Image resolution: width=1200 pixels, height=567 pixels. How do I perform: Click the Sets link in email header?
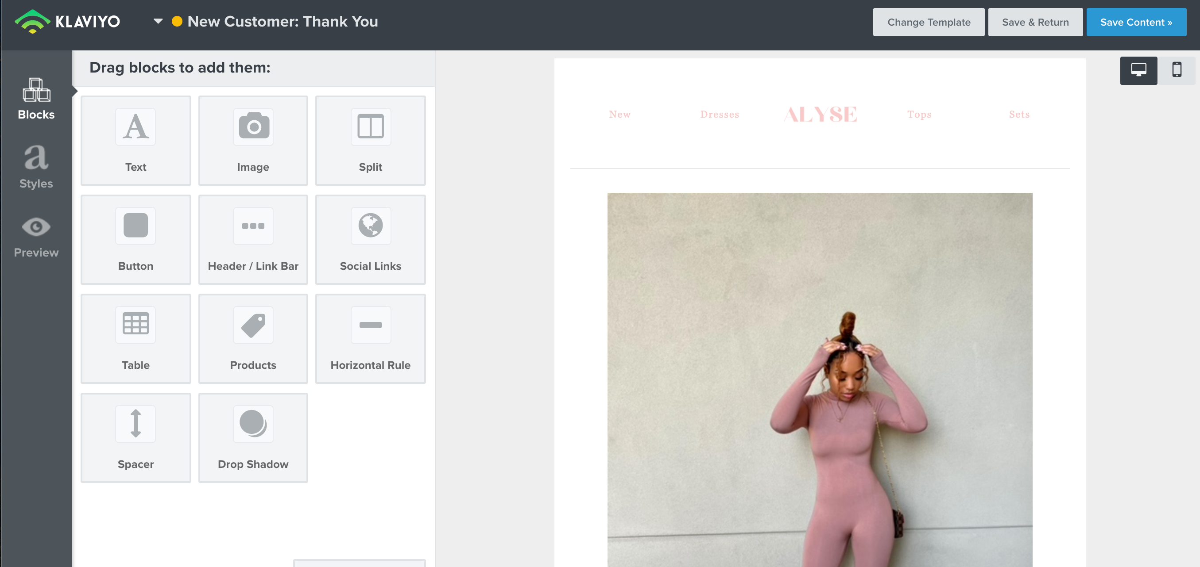pos(1019,115)
